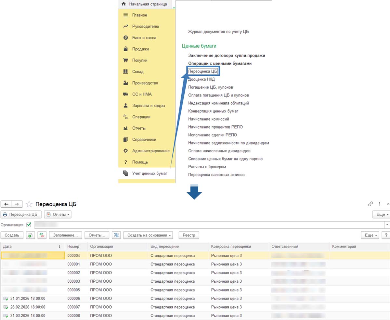
Task: Sort by the Номер column header
Action: [x=76, y=247]
